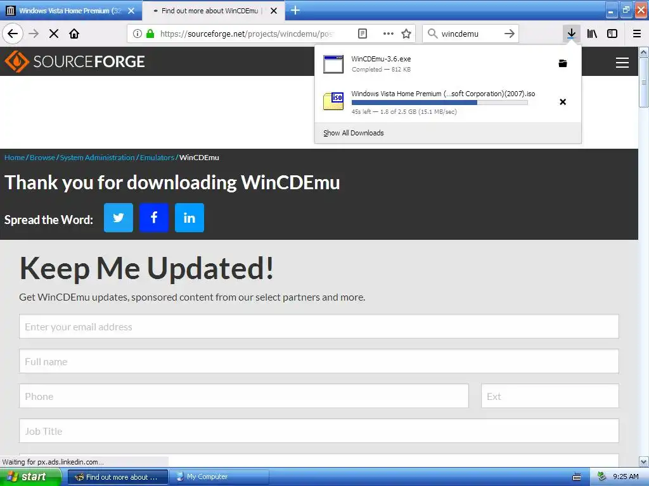The height and width of the screenshot is (486, 649).
Task: Open the Home breadcrumb link
Action: [x=15, y=158]
